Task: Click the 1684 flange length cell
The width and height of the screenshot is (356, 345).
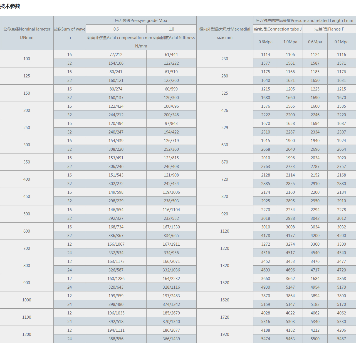Action: (x=315, y=279)
